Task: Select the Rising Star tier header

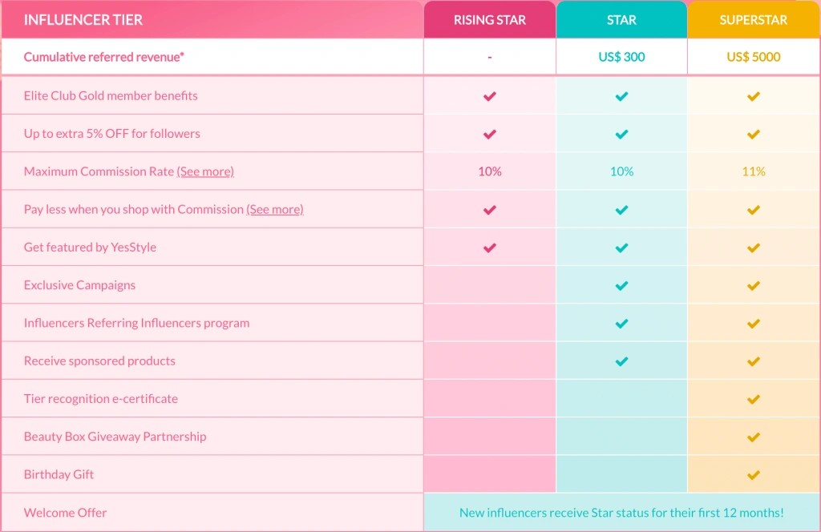Action: click(490, 20)
